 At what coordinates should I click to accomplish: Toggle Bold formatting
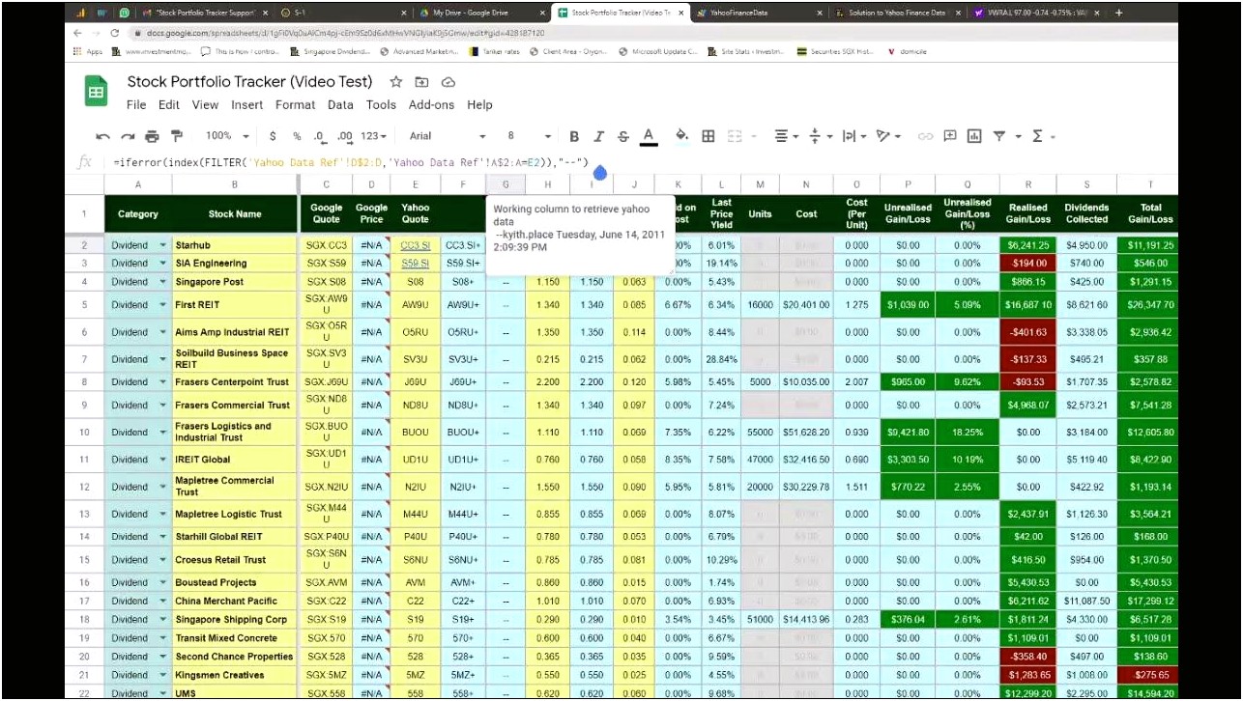(x=574, y=136)
